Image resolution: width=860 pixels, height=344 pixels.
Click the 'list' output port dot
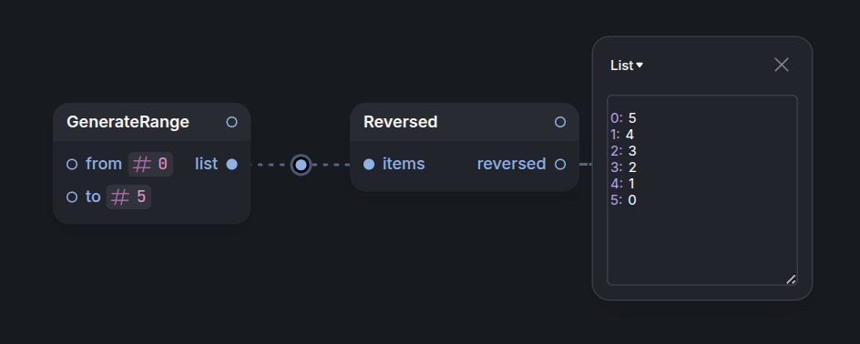(x=232, y=165)
